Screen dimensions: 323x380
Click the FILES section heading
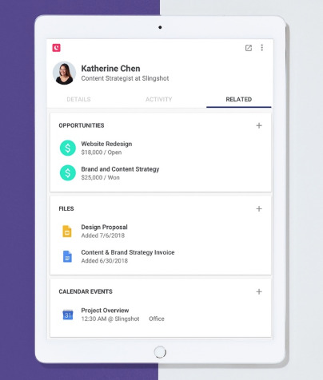pyautogui.click(x=66, y=208)
